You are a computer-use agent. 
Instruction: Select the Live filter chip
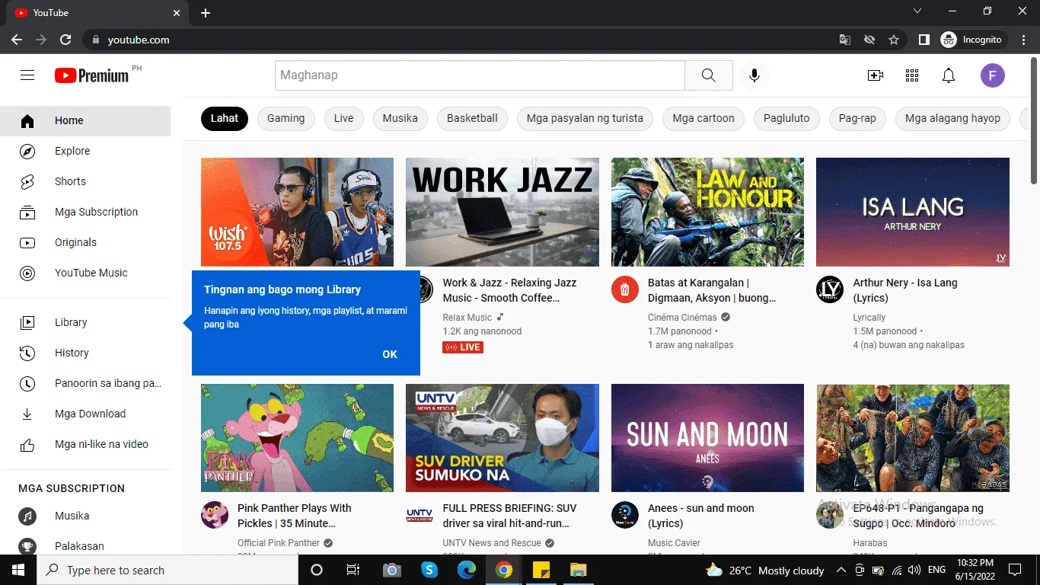pyautogui.click(x=344, y=119)
